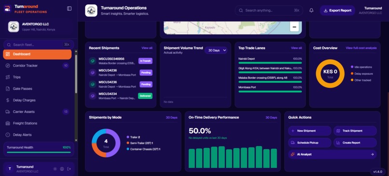Click the Create Report quick action

[355, 143]
